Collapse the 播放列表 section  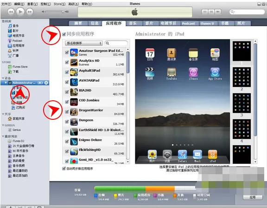(3, 136)
